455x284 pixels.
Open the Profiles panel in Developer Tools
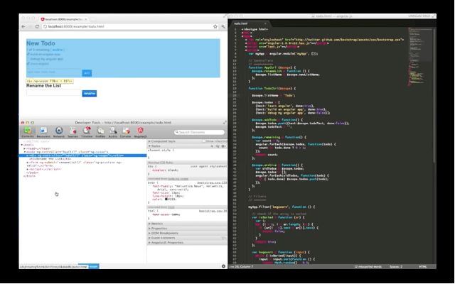(x=100, y=132)
